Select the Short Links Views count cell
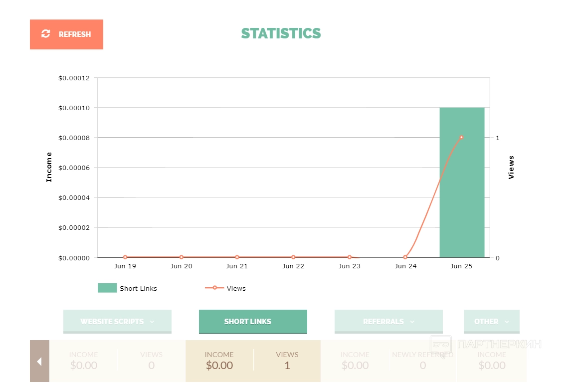The width and height of the screenshot is (567, 385). pos(287,361)
